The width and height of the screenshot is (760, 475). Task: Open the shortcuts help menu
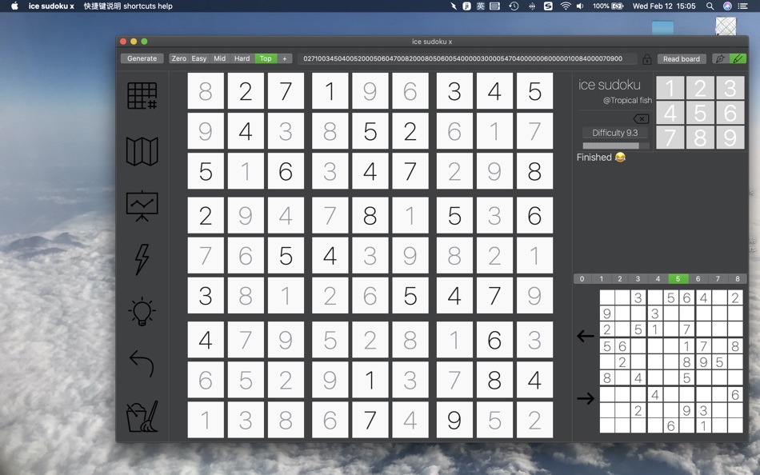[x=128, y=6]
